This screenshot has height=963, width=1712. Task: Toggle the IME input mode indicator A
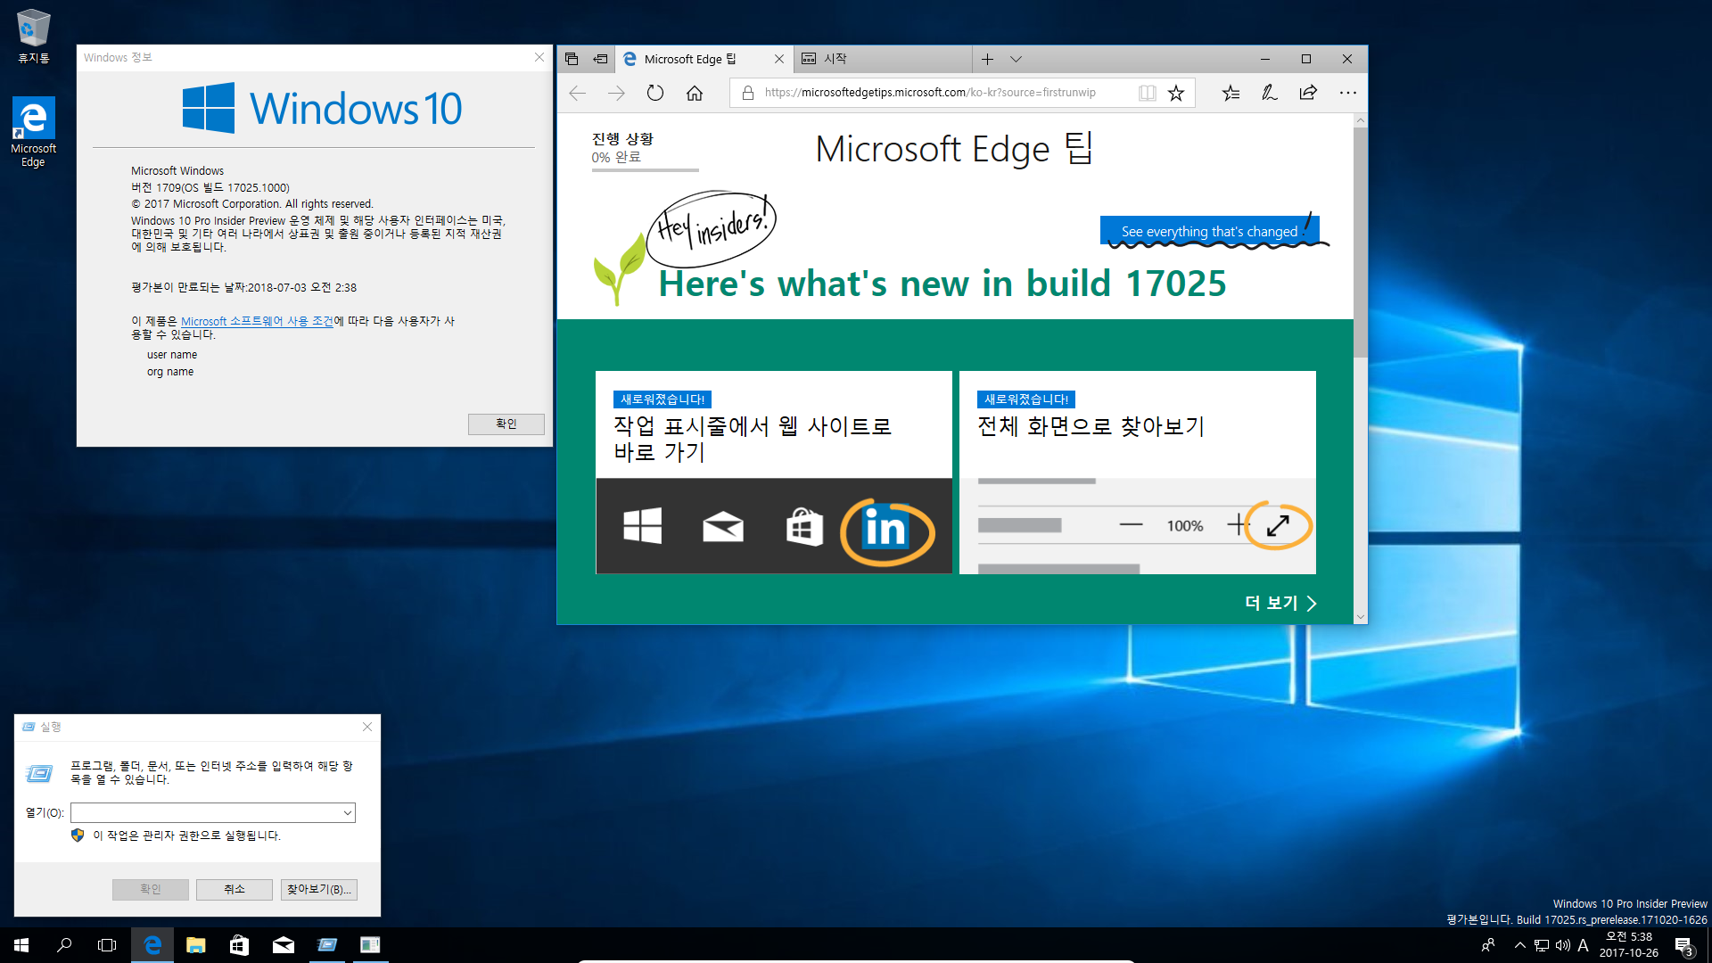pos(1584,945)
